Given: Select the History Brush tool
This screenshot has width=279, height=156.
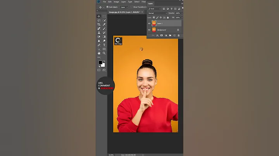Looking at the screenshot, I should pos(104,32).
